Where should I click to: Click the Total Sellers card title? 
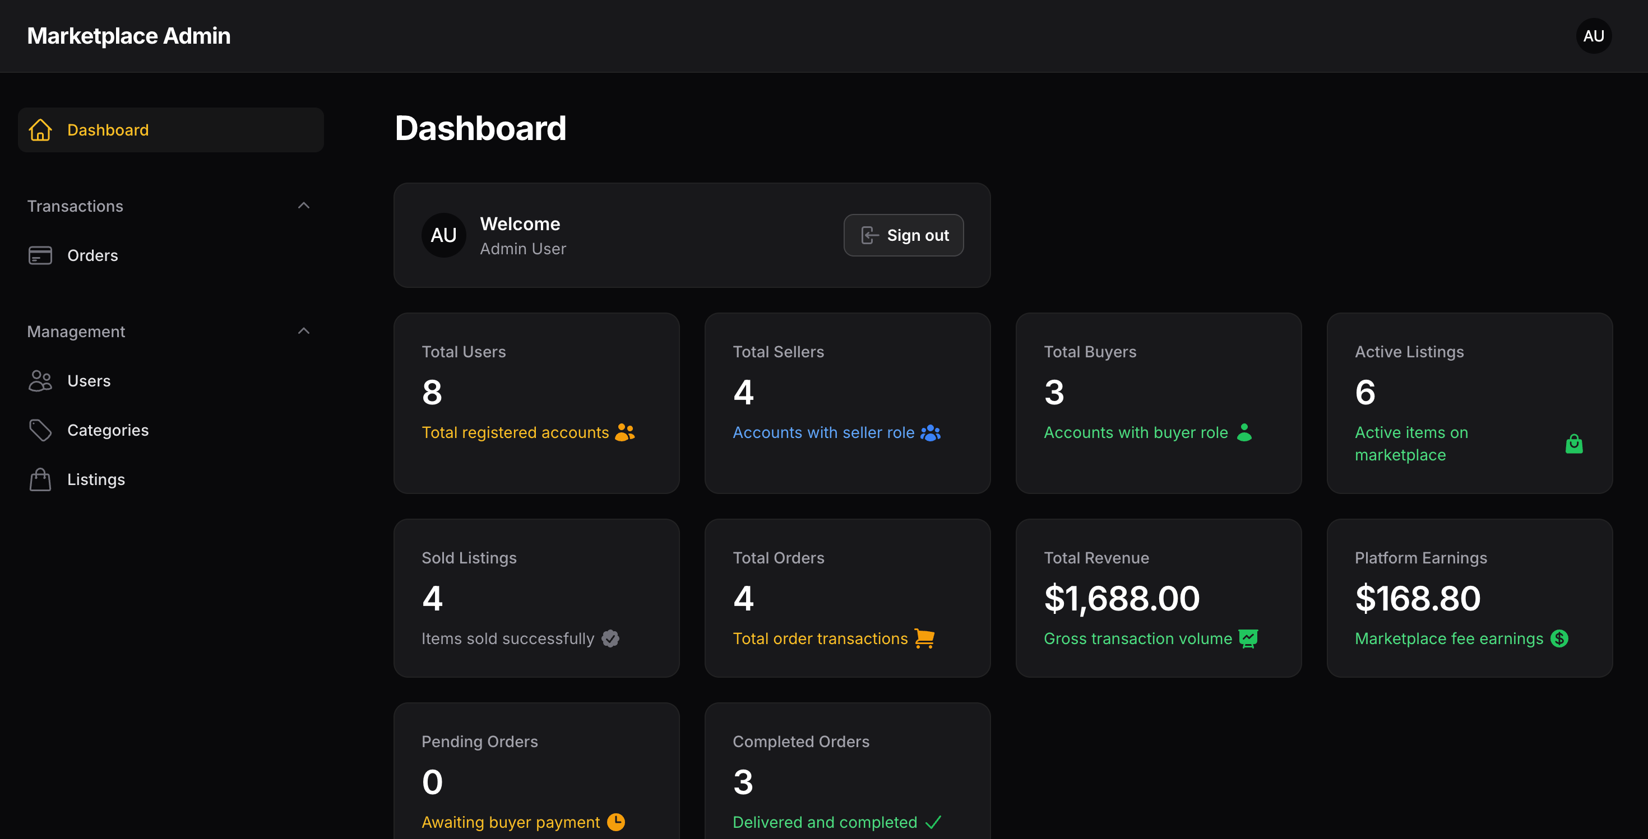pos(778,351)
